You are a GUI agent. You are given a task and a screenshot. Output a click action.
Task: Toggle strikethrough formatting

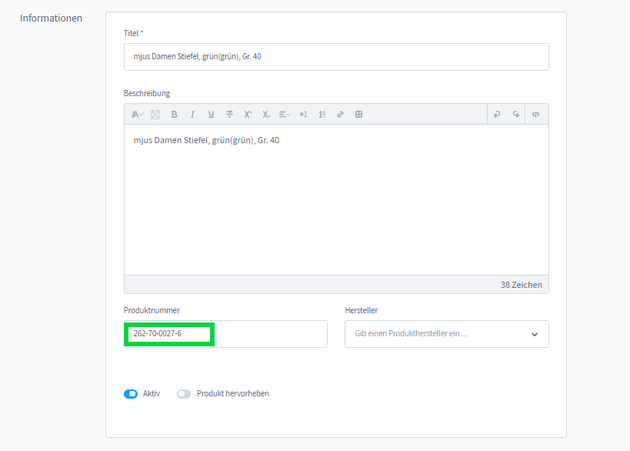(x=229, y=115)
